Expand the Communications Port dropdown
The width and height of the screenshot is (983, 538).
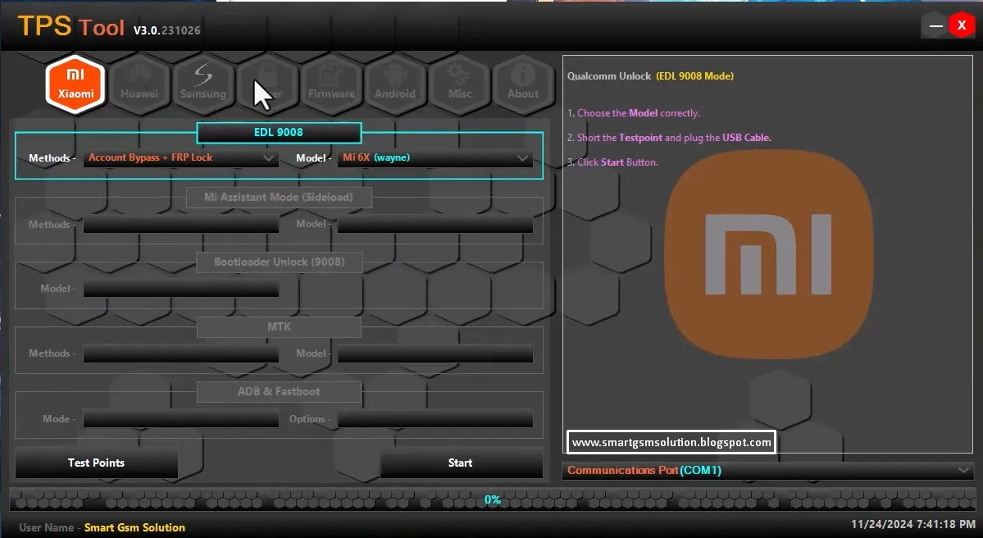767,470
